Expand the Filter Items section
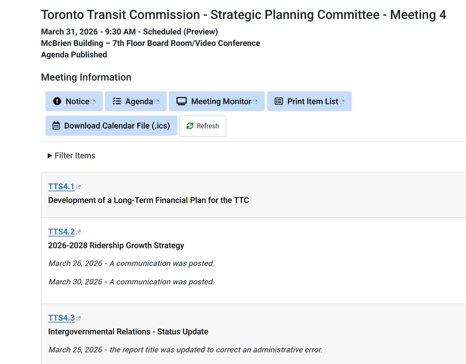466x364 pixels. click(x=72, y=156)
